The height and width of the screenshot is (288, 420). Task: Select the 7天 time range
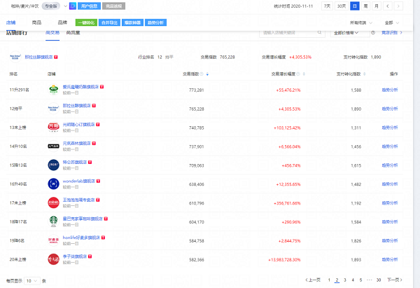pos(327,6)
